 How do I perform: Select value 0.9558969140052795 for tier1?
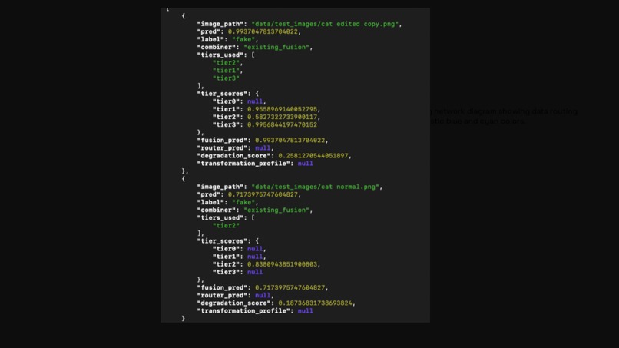point(283,109)
